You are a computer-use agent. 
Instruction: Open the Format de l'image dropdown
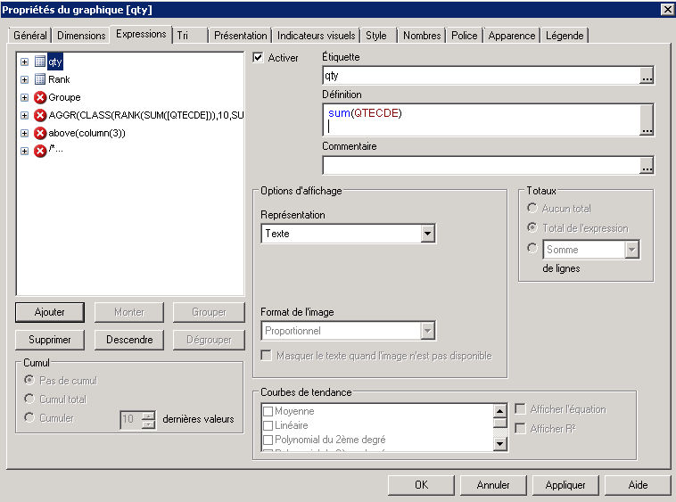[427, 331]
